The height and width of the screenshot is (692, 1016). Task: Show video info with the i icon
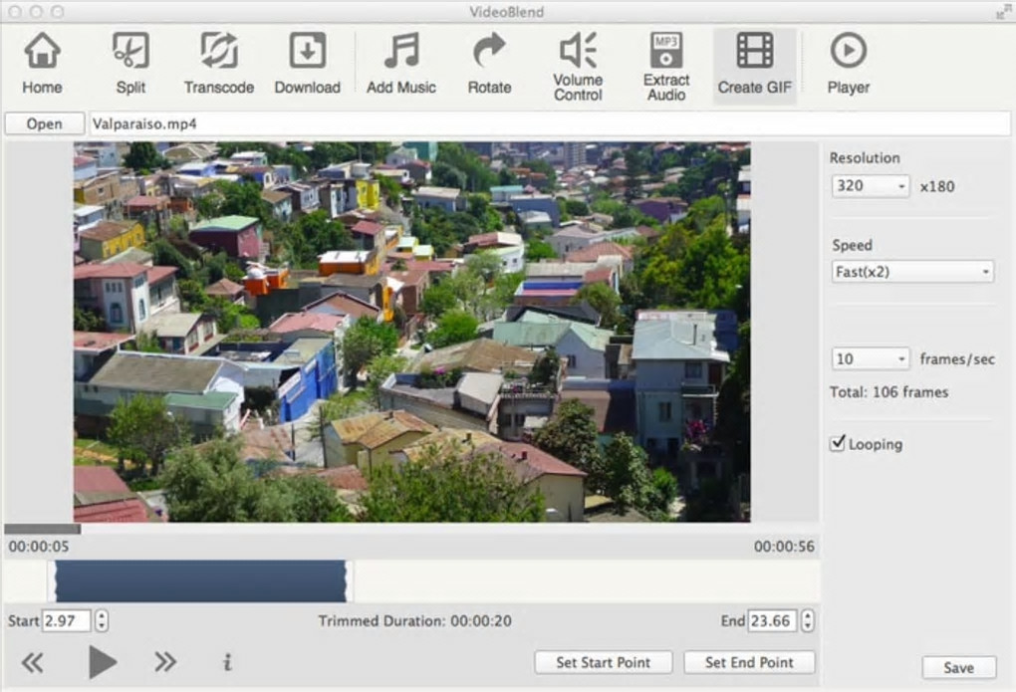tap(227, 662)
